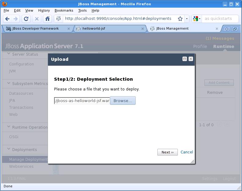Open the Edit menu

tap(17, 10)
